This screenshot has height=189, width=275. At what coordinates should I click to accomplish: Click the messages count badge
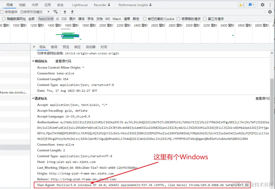click(251, 5)
